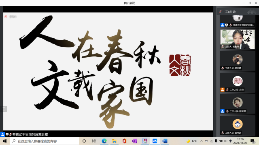259x145 pixels.
Task: Click the red recording indicator icon
Action: coord(6,17)
